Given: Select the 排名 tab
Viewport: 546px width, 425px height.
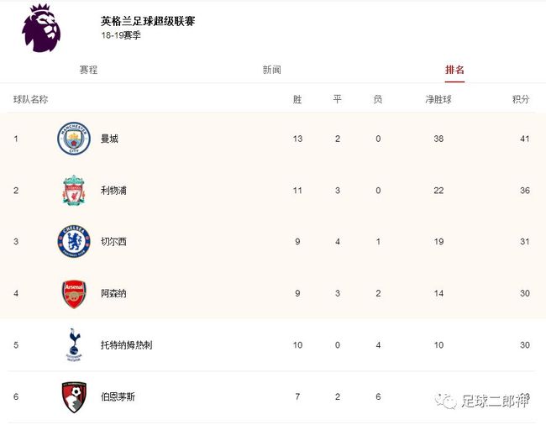Looking at the screenshot, I should (454, 70).
